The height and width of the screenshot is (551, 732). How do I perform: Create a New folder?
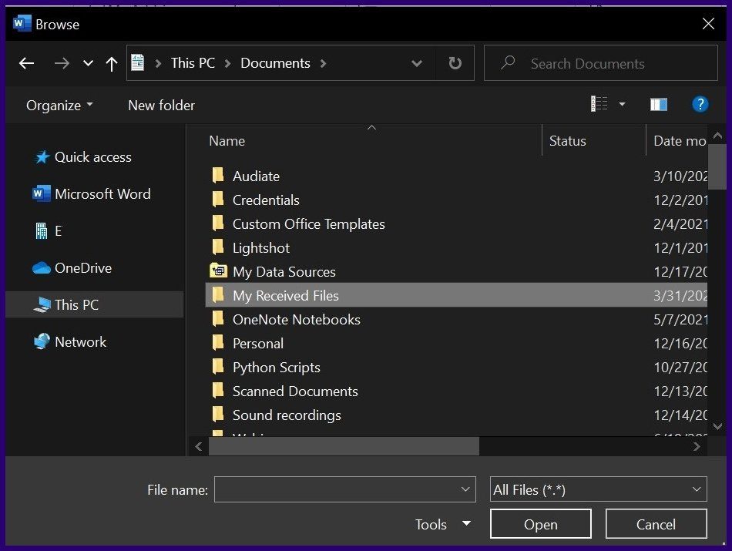tap(162, 106)
